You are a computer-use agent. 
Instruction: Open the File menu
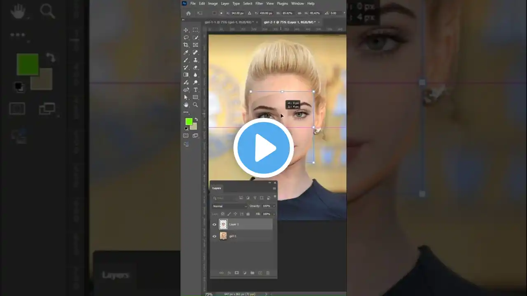[x=193, y=3]
